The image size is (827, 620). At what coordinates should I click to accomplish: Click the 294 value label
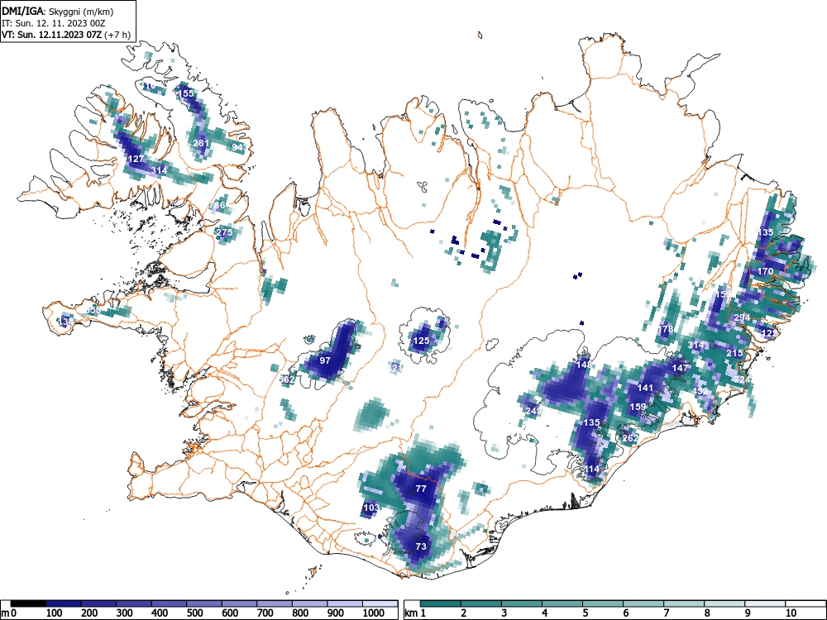(742, 317)
